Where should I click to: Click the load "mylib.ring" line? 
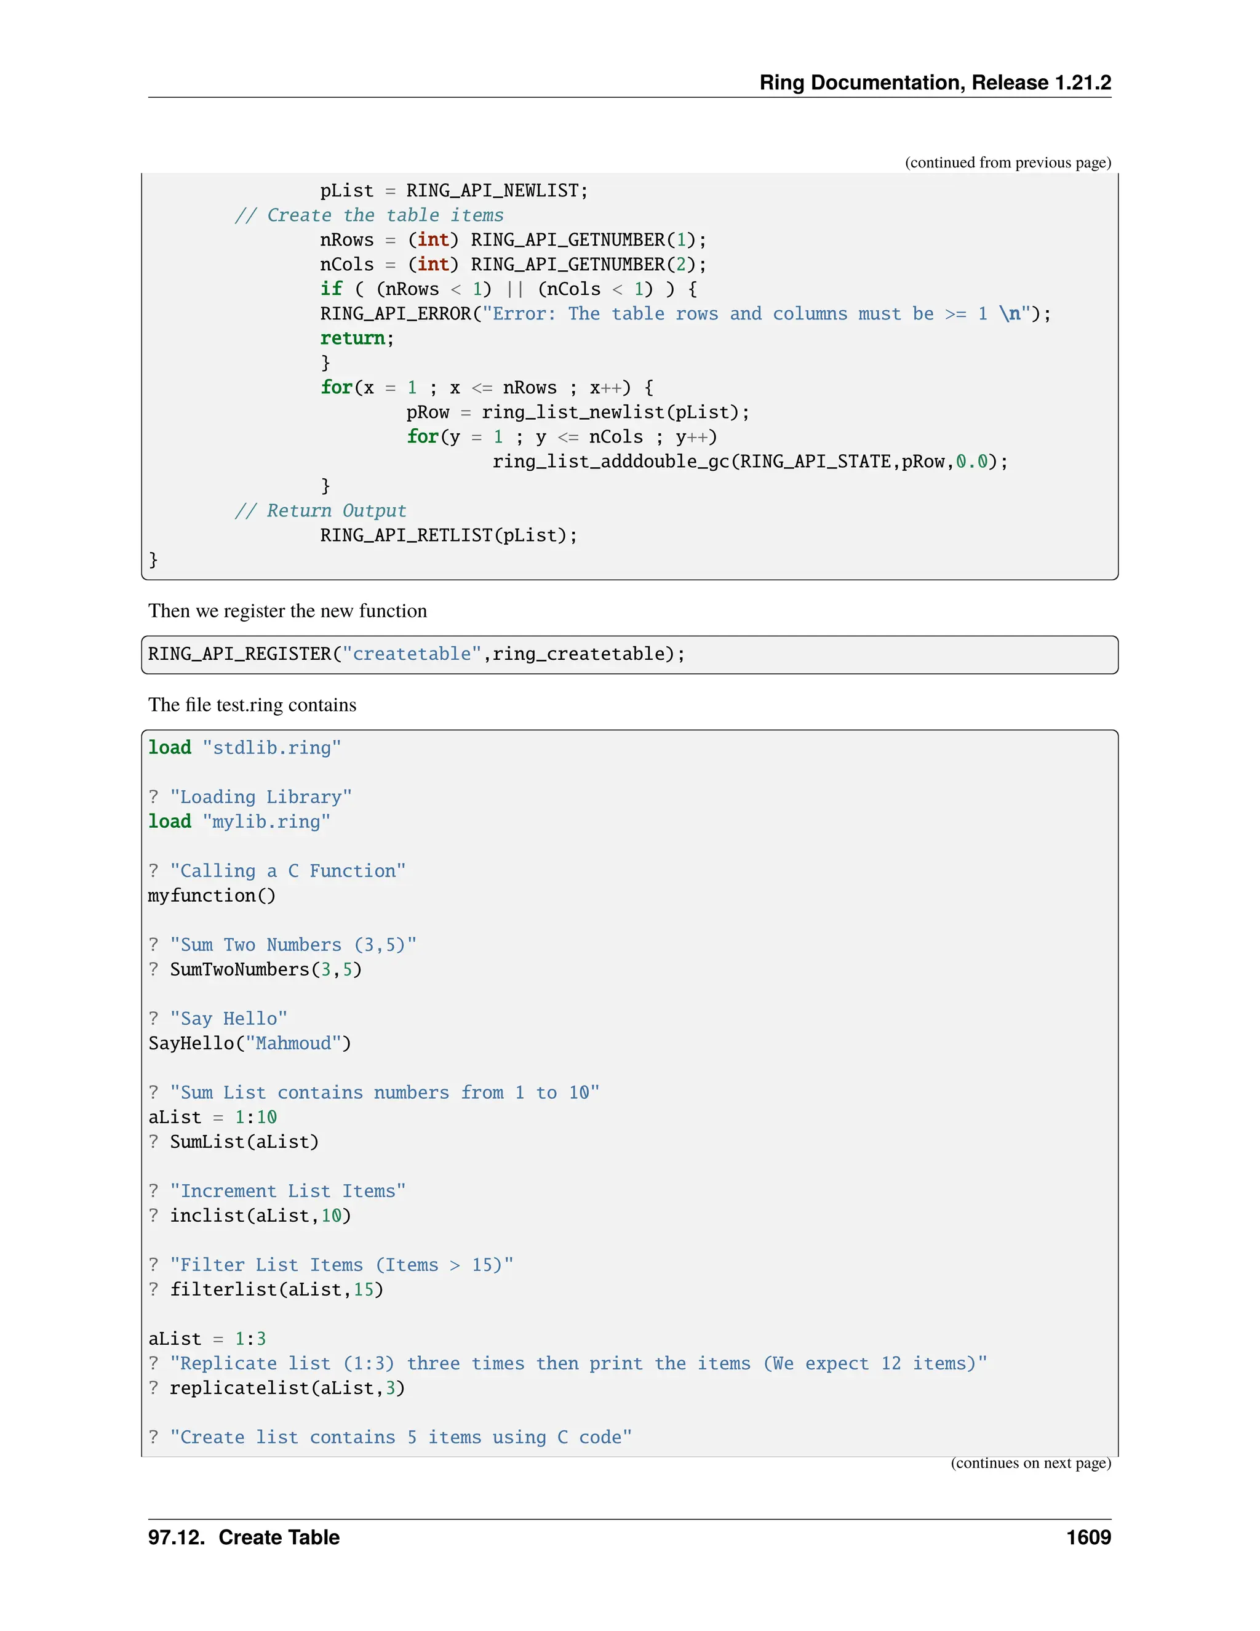(x=239, y=822)
